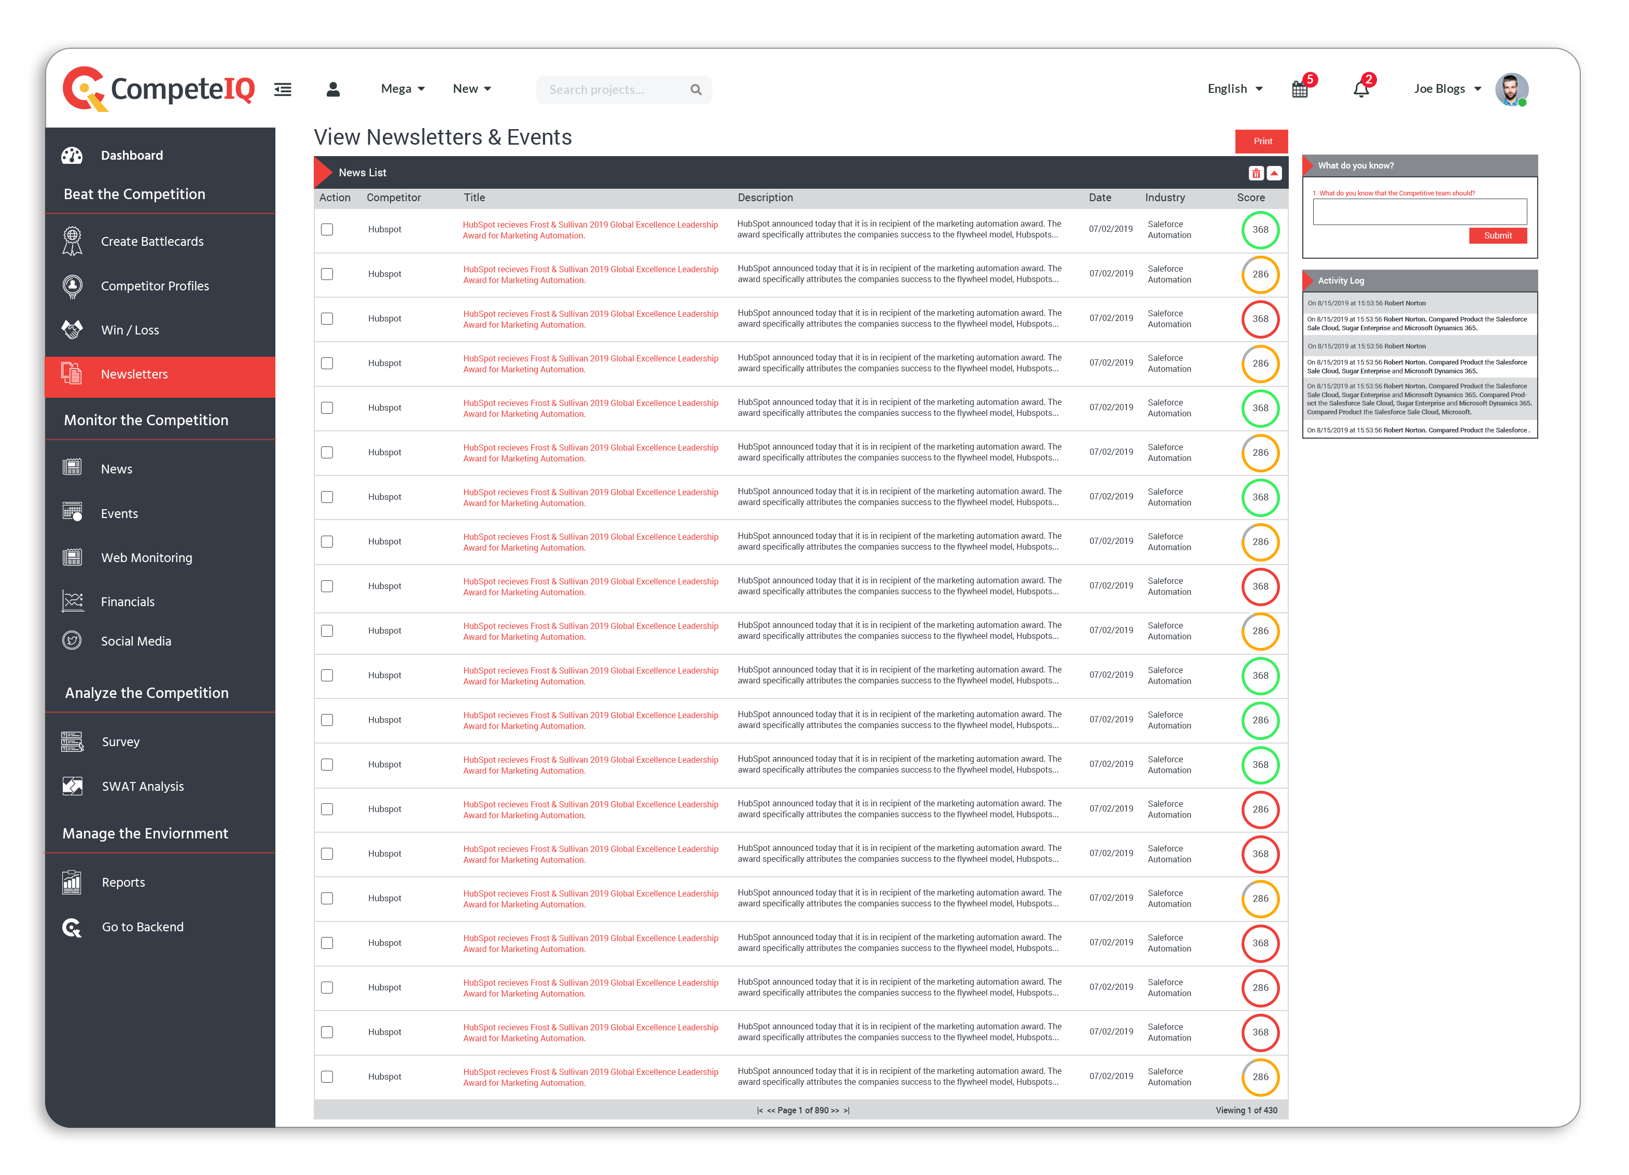This screenshot has width=1629, height=1175.
Task: Click the What do you know answer box
Action: tap(1419, 212)
